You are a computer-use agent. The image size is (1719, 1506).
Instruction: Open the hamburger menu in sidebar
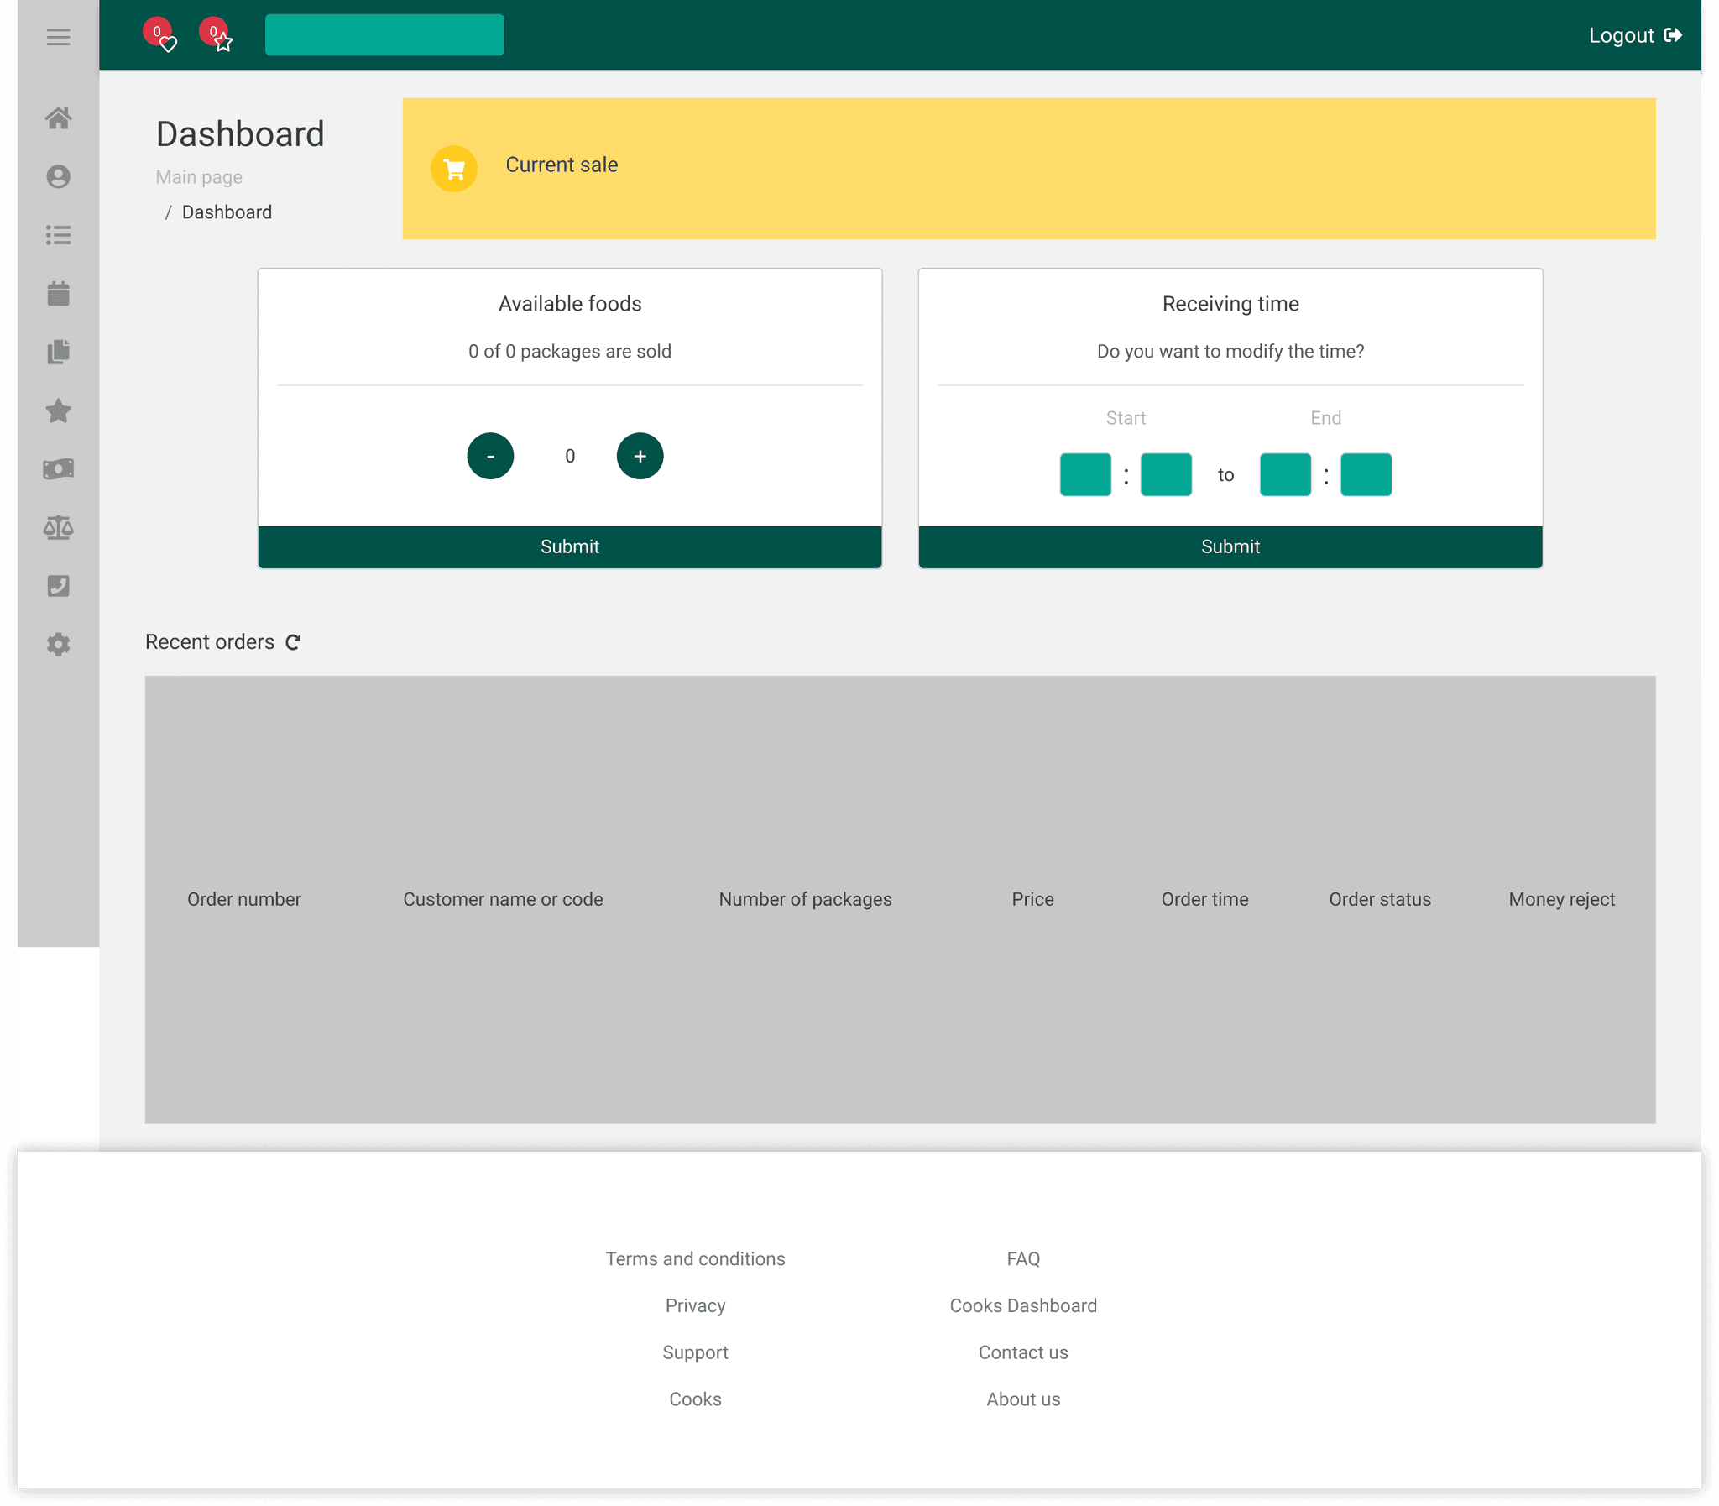(58, 37)
